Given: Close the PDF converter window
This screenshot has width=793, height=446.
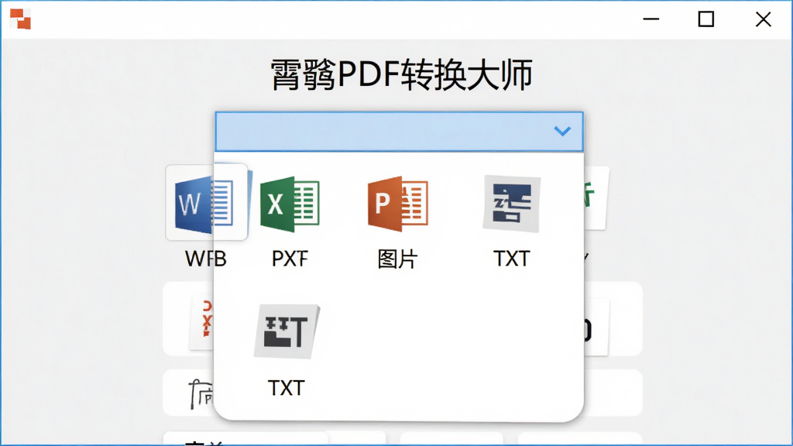Looking at the screenshot, I should tap(763, 19).
